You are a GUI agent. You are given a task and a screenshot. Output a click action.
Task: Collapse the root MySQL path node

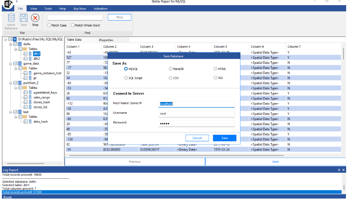coord(6,40)
